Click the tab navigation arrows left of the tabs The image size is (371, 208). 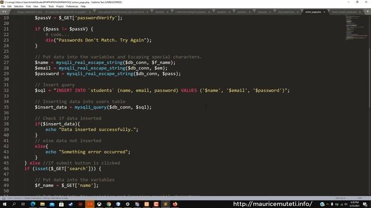4,12
